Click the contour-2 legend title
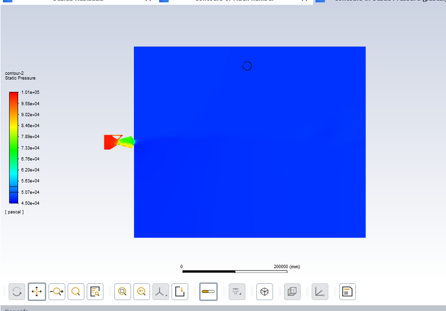 click(x=14, y=73)
